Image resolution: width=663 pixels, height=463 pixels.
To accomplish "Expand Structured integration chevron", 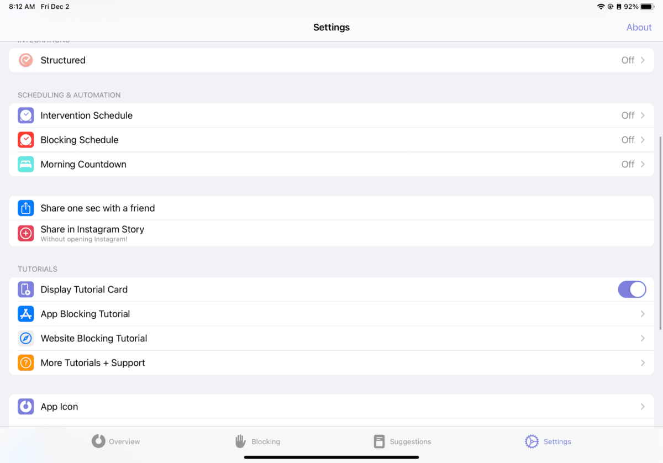I will (x=643, y=60).
